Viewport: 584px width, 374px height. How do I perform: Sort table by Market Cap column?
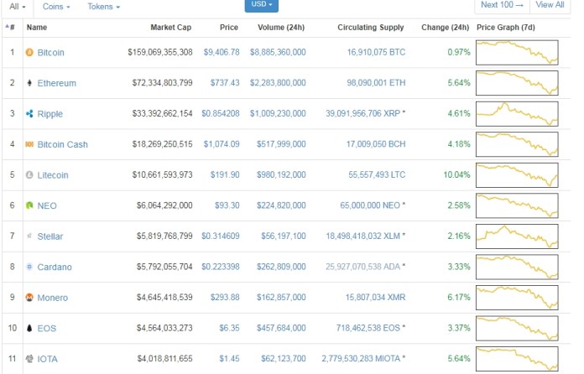[x=170, y=27]
